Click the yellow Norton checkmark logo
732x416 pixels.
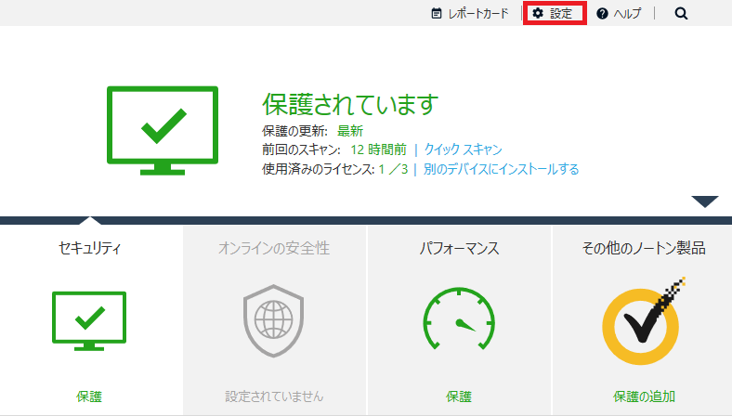(x=644, y=321)
